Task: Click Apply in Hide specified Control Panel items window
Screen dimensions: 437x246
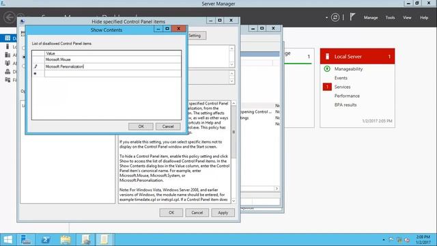Action: point(223,213)
